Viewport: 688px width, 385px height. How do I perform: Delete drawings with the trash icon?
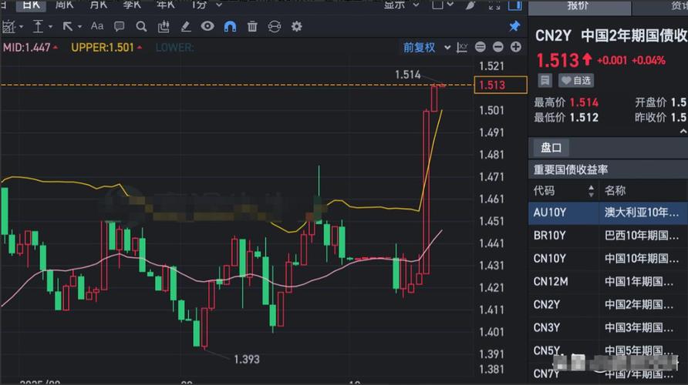(x=252, y=27)
